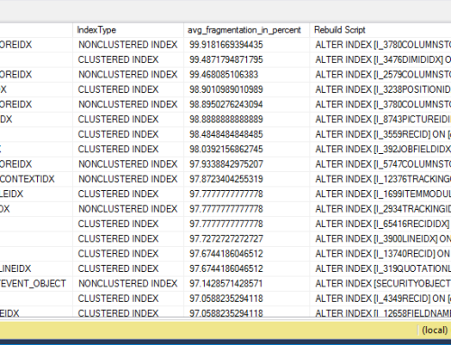Select cell with value 99.468085106383
Screen dimensions: 451x345
[x=246, y=75]
